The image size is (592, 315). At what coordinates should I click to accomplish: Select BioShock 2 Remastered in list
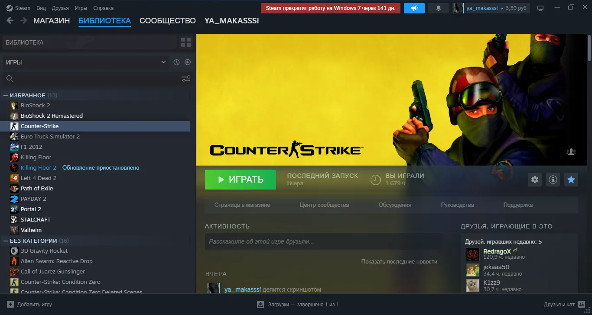coord(95,116)
